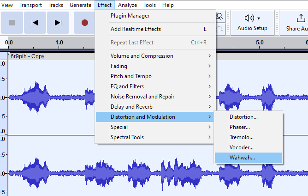
Task: Choose the Vocoder... effect
Action: pos(248,147)
